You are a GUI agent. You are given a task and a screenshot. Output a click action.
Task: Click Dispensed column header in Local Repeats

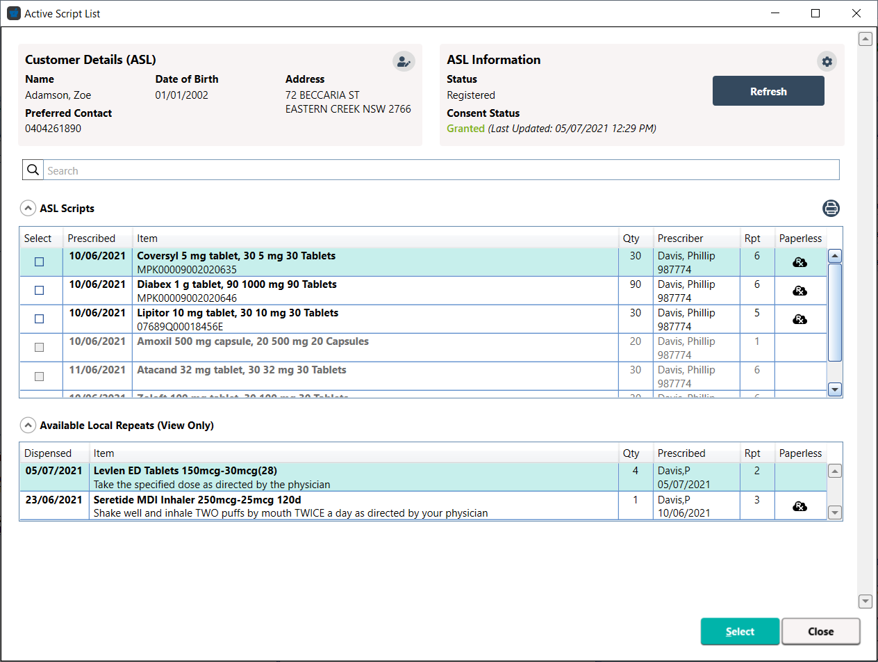coord(54,453)
